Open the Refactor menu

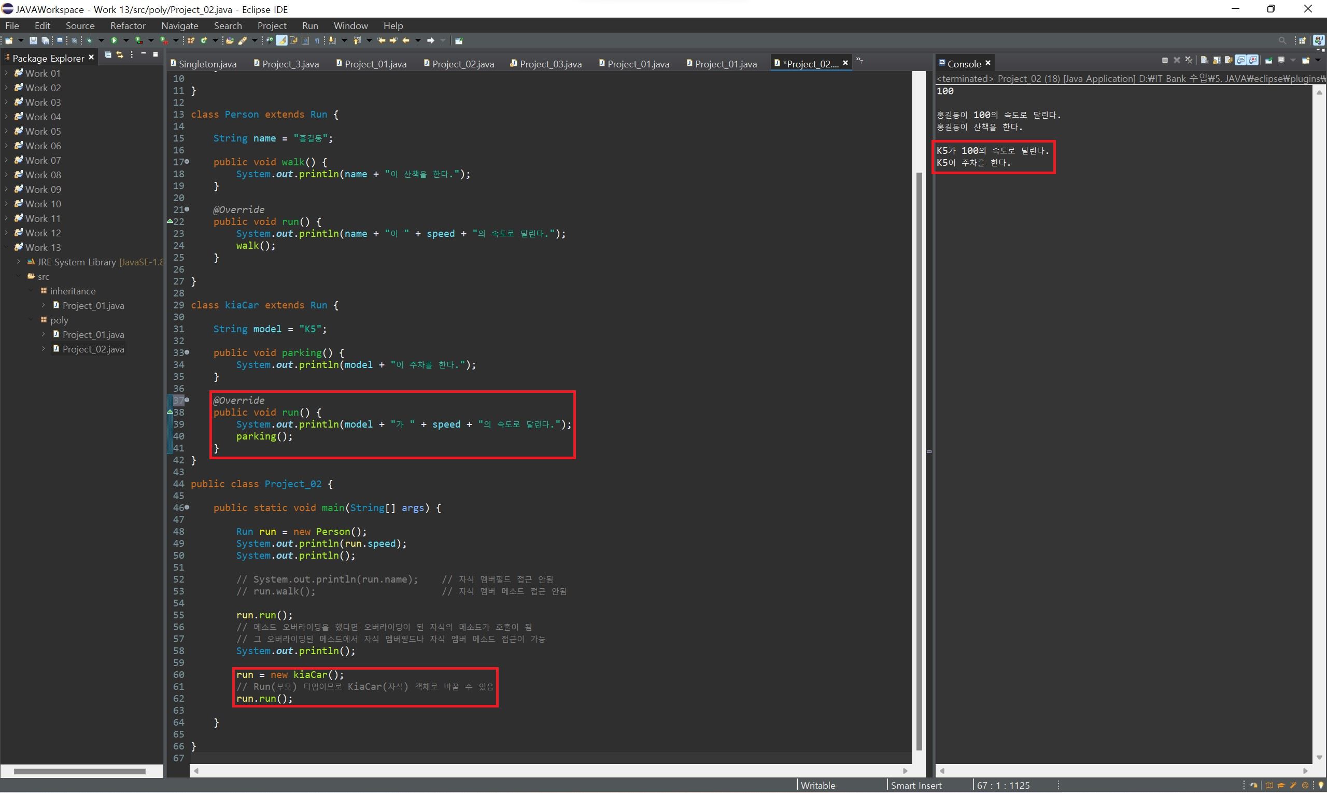[128, 25]
